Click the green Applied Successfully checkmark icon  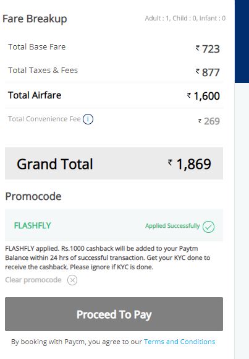(208, 227)
